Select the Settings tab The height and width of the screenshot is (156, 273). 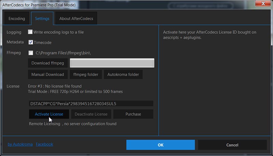point(42,18)
